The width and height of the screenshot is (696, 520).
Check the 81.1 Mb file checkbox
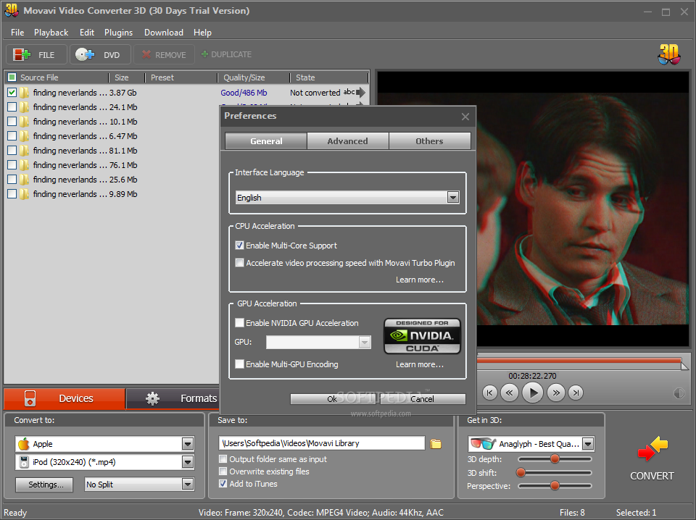pos(12,151)
